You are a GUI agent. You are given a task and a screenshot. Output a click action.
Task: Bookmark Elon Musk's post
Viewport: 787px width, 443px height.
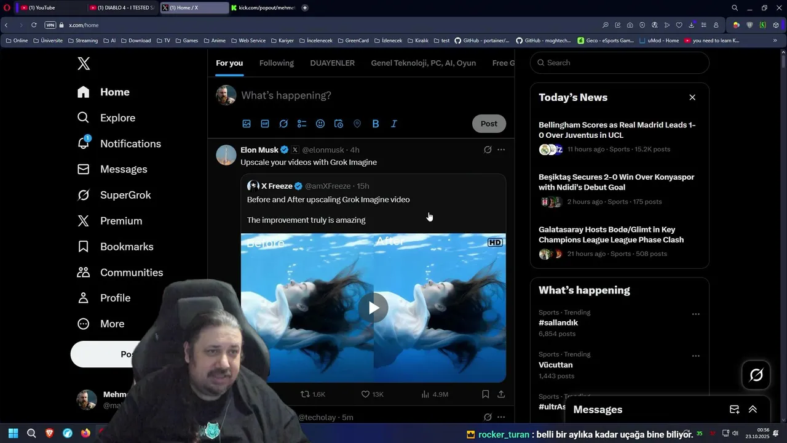[485, 394]
